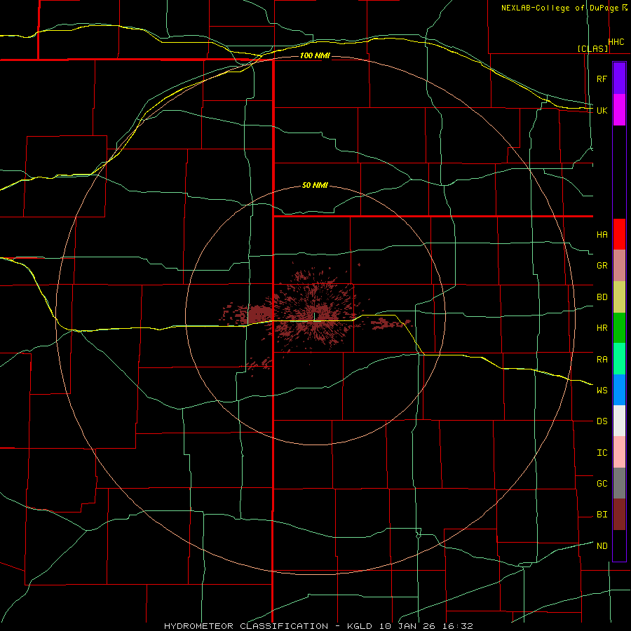Select the GR salmon color swatch
This screenshot has height=631, width=631.
tap(619, 266)
